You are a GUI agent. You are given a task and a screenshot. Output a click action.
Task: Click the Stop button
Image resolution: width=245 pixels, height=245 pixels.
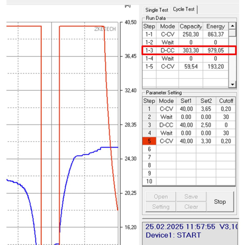click(220, 202)
